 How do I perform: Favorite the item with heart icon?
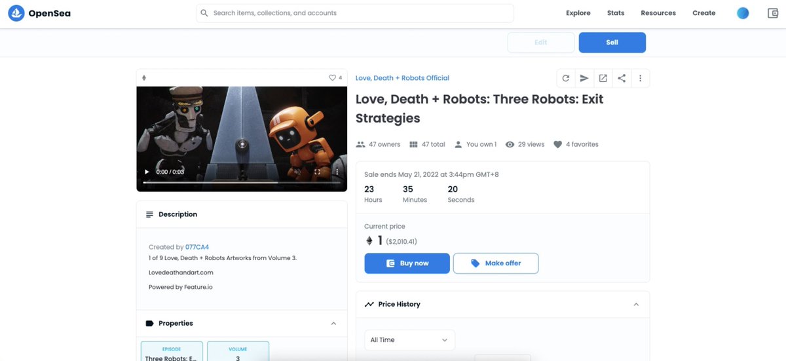point(332,77)
